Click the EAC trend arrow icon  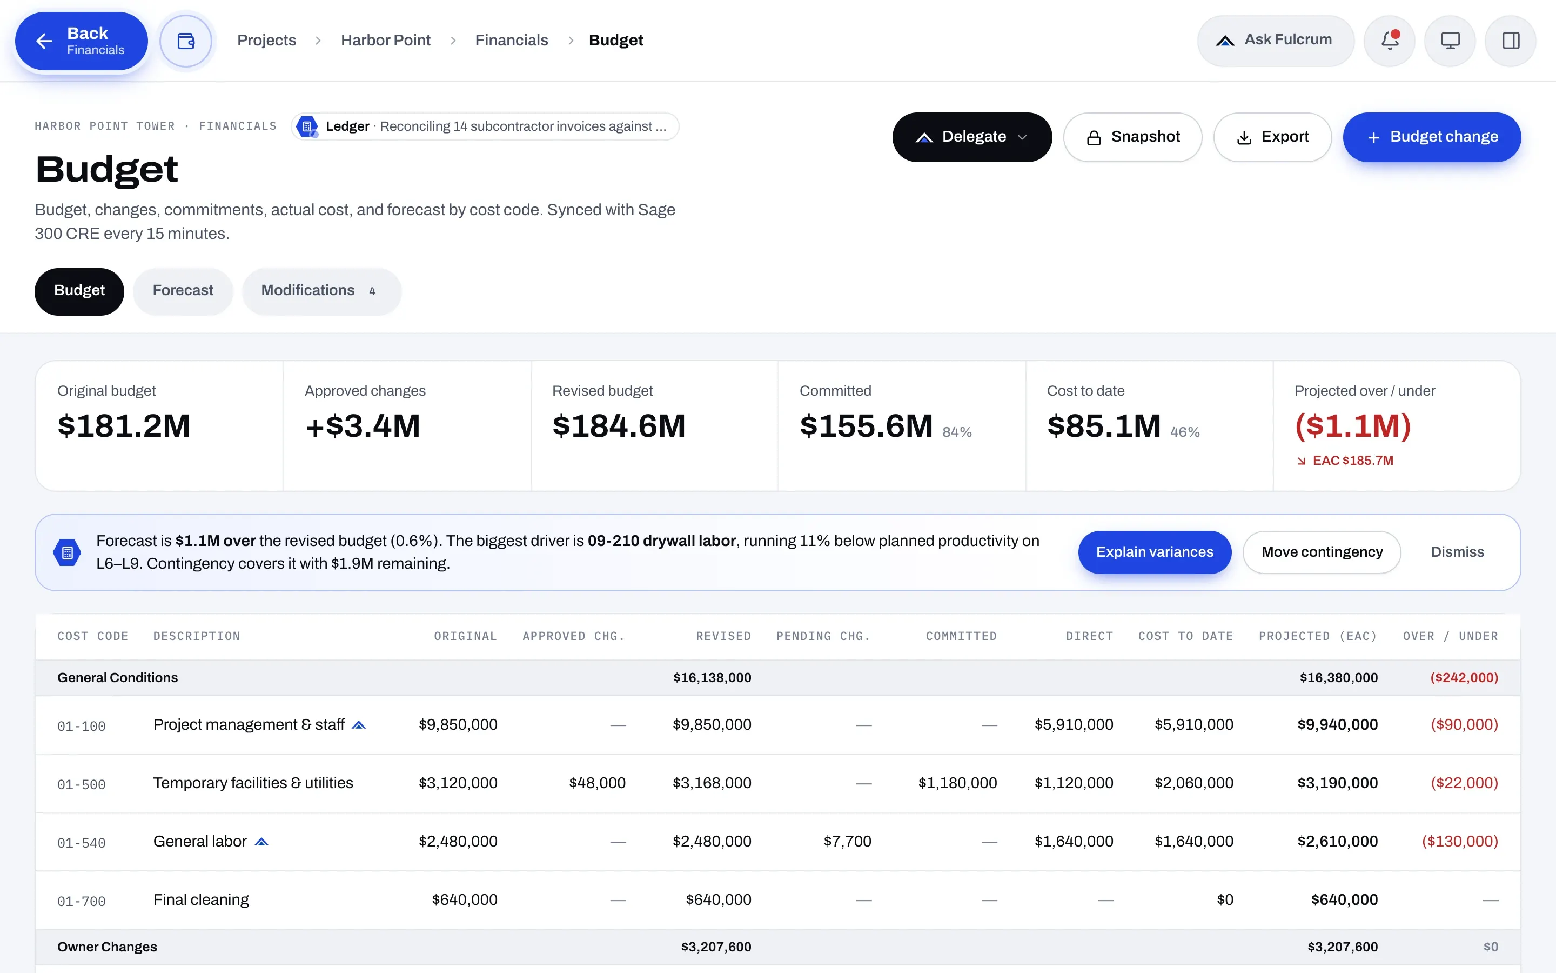(1302, 461)
